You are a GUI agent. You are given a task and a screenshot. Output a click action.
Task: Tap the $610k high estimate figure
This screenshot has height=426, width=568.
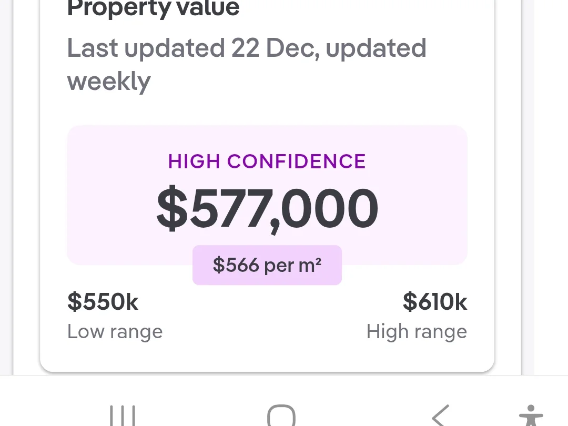coord(435,302)
